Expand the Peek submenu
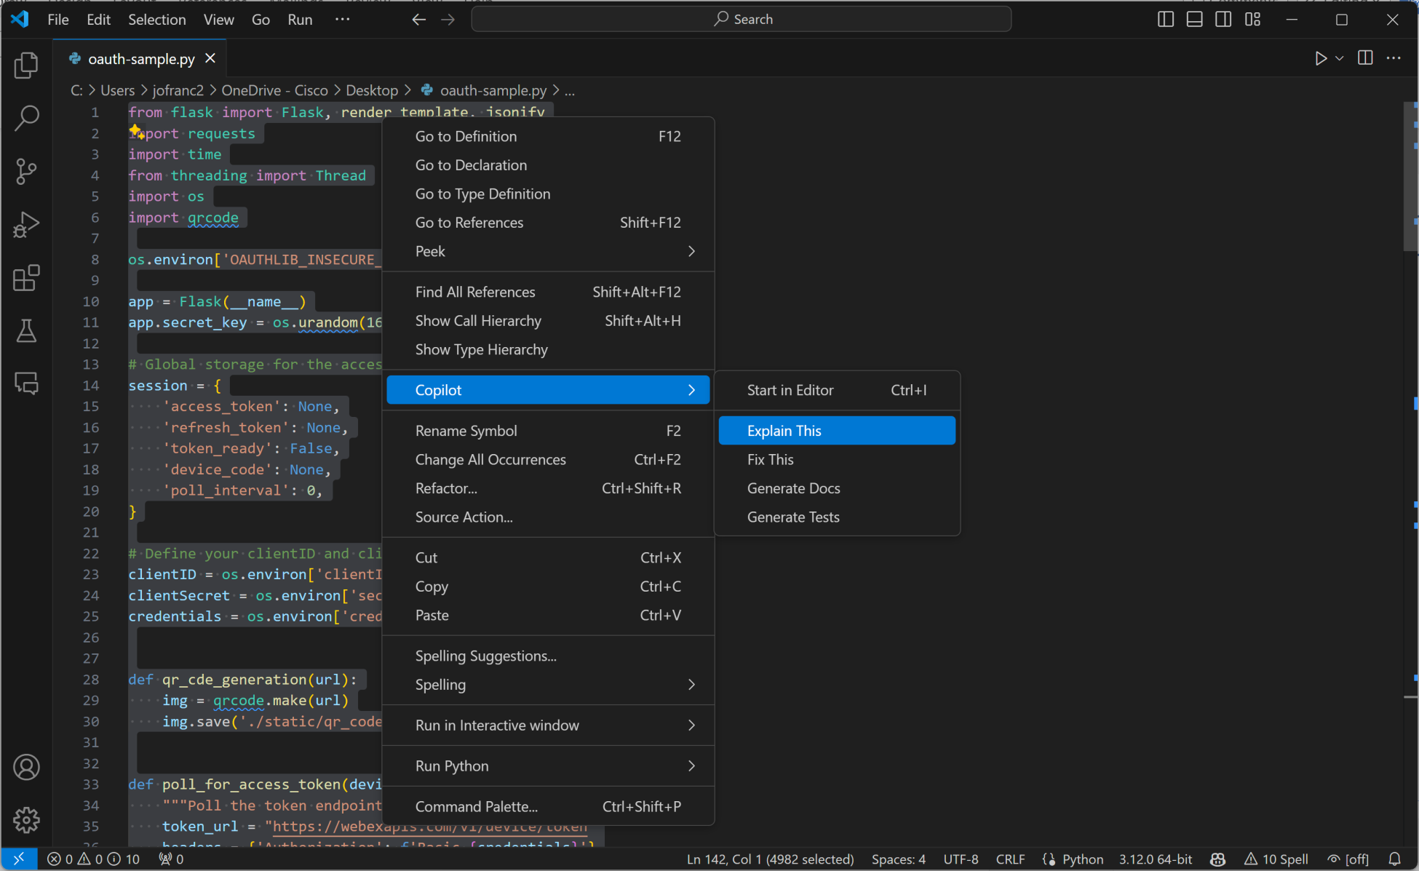The width and height of the screenshot is (1419, 871). [x=548, y=251]
